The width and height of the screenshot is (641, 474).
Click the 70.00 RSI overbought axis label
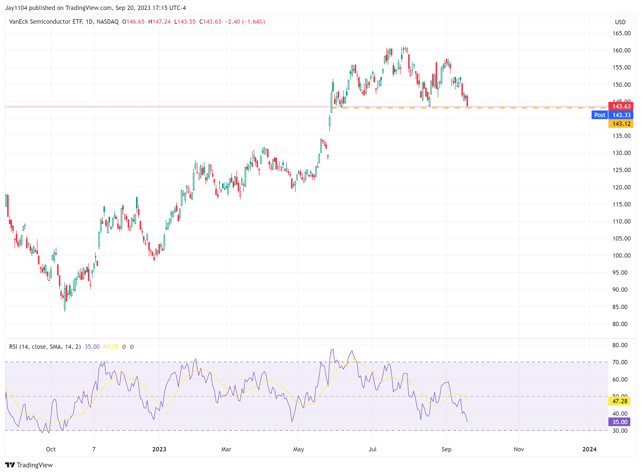click(620, 362)
